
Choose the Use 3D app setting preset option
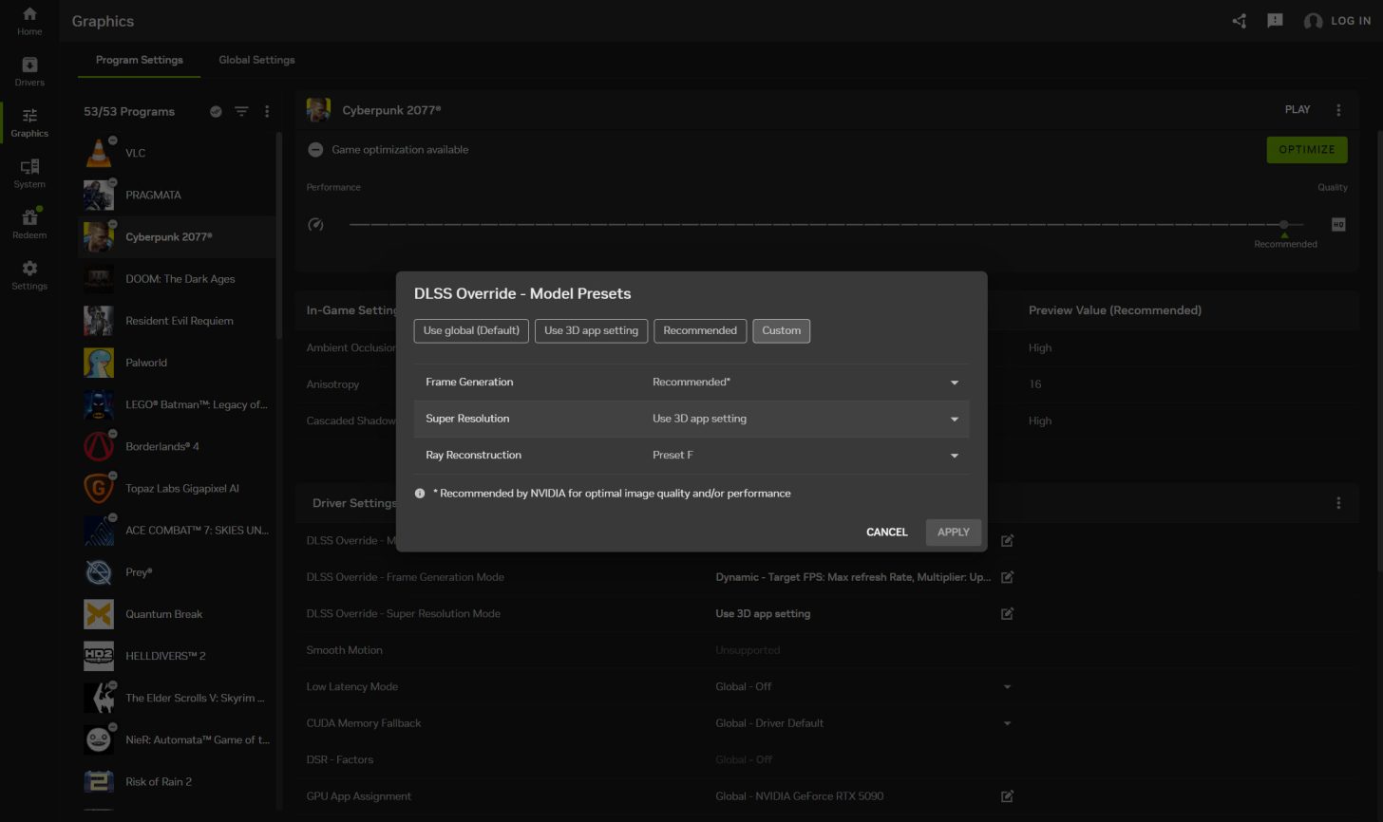click(x=591, y=330)
